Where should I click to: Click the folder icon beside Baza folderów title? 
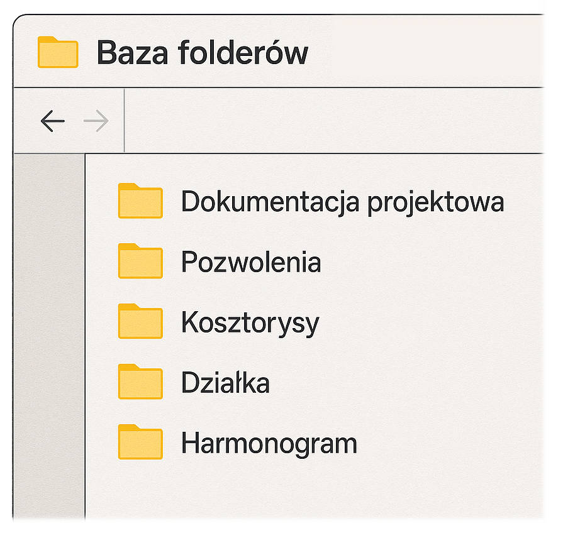[58, 52]
